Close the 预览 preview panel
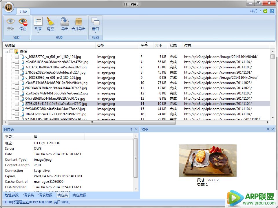Viewport: 278px width, 208px height. tap(272, 129)
